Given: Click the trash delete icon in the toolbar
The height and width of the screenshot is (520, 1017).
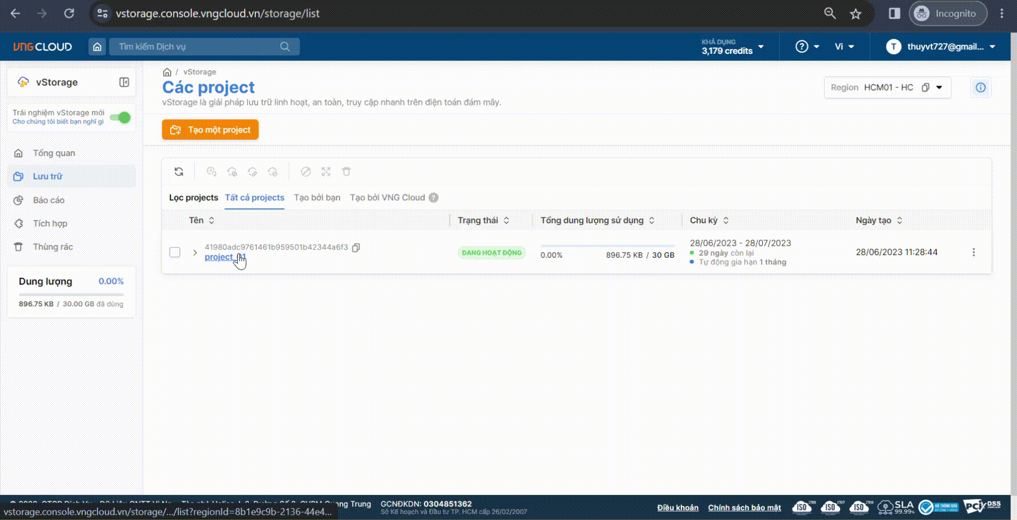Looking at the screenshot, I should (346, 172).
